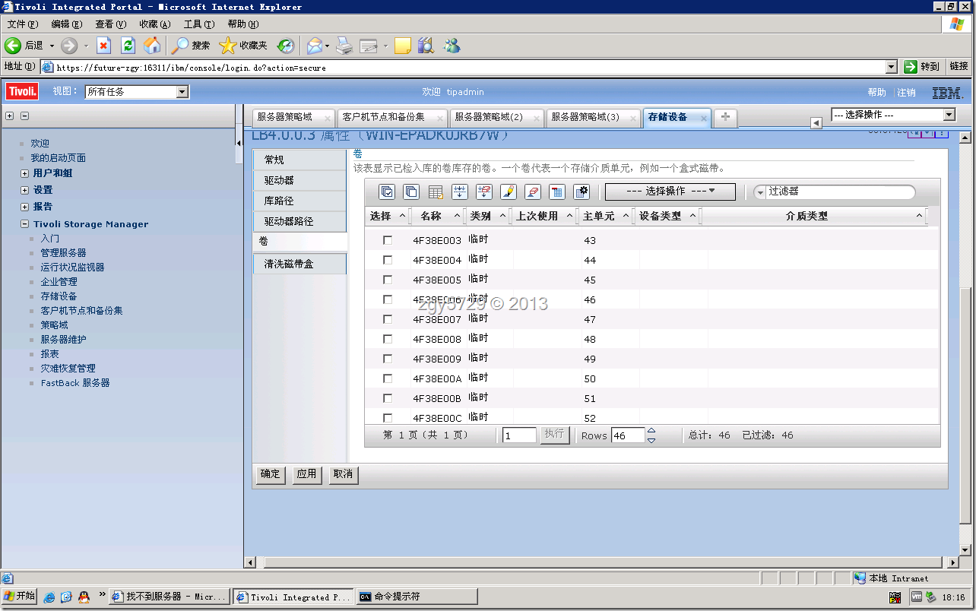Click the IE History clock icon
Screen dimensions: 976x611
285,46
